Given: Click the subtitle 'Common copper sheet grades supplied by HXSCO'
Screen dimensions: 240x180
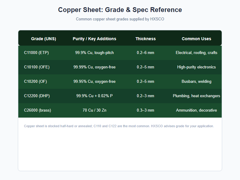Looking at the screenshot, I should point(120,19).
